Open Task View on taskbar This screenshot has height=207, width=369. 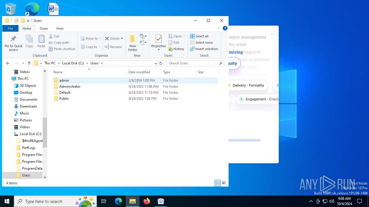pyautogui.click(x=104, y=201)
